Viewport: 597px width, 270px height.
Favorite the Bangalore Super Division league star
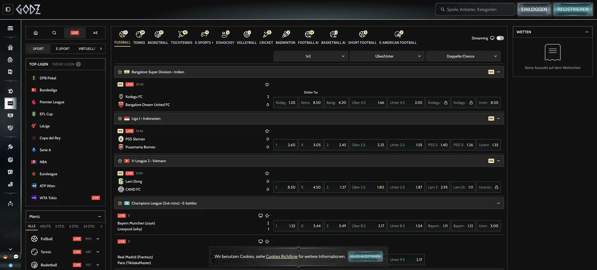[x=120, y=72]
